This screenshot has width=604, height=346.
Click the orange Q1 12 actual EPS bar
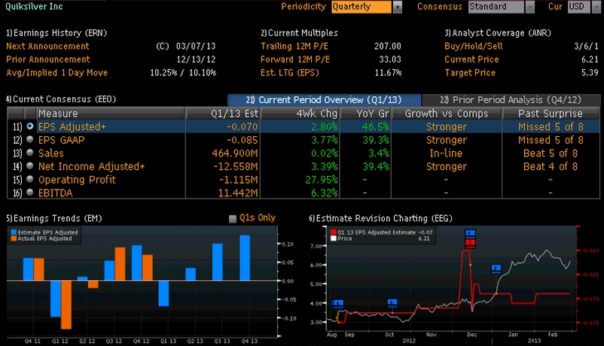66,305
